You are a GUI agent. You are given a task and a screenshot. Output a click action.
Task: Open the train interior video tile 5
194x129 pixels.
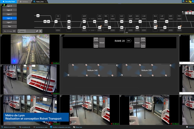pos(30,80)
